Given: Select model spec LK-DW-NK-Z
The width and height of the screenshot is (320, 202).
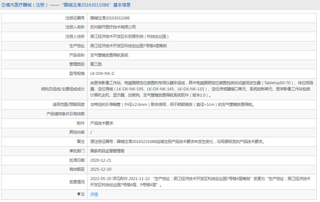Looking at the screenshot, I should (102, 73).
